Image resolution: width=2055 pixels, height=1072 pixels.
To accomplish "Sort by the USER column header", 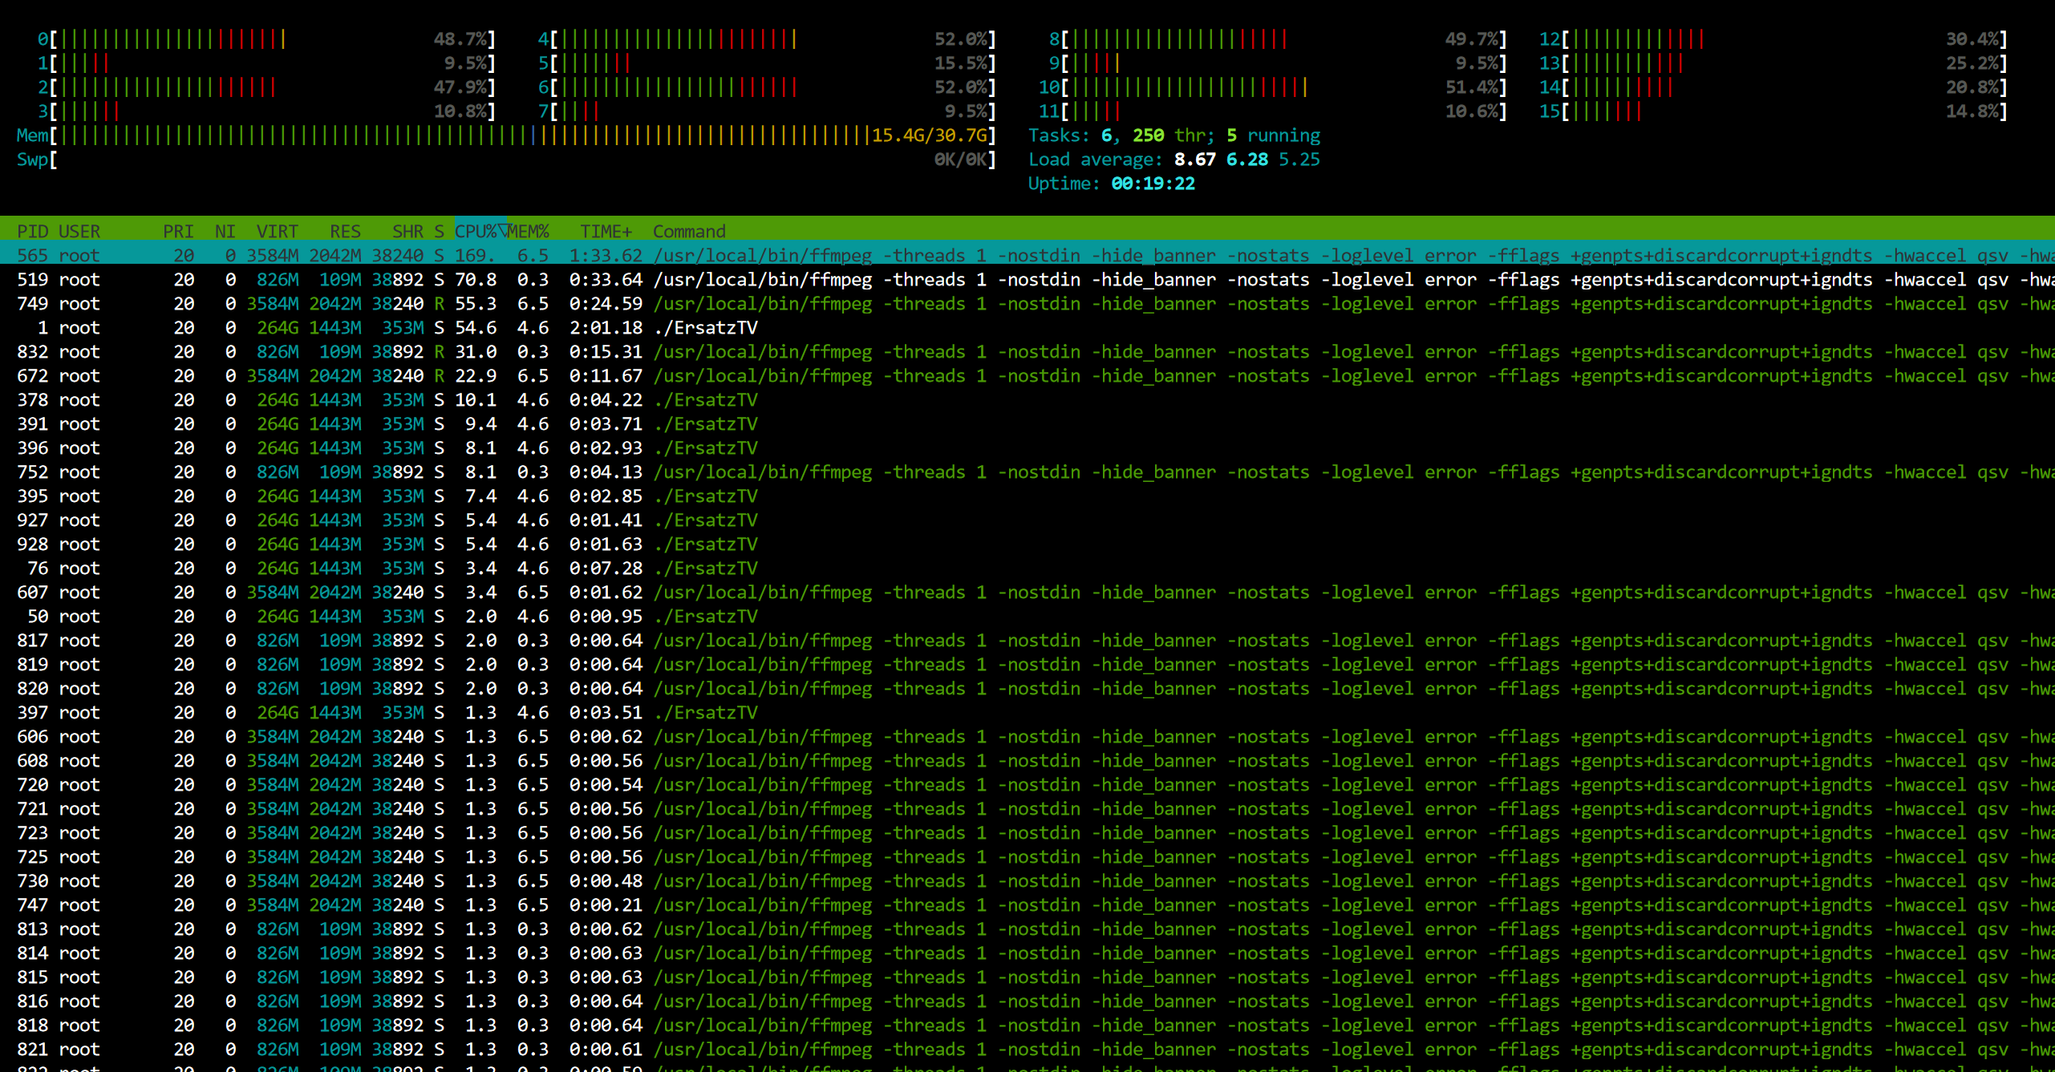I will pyautogui.click(x=79, y=232).
